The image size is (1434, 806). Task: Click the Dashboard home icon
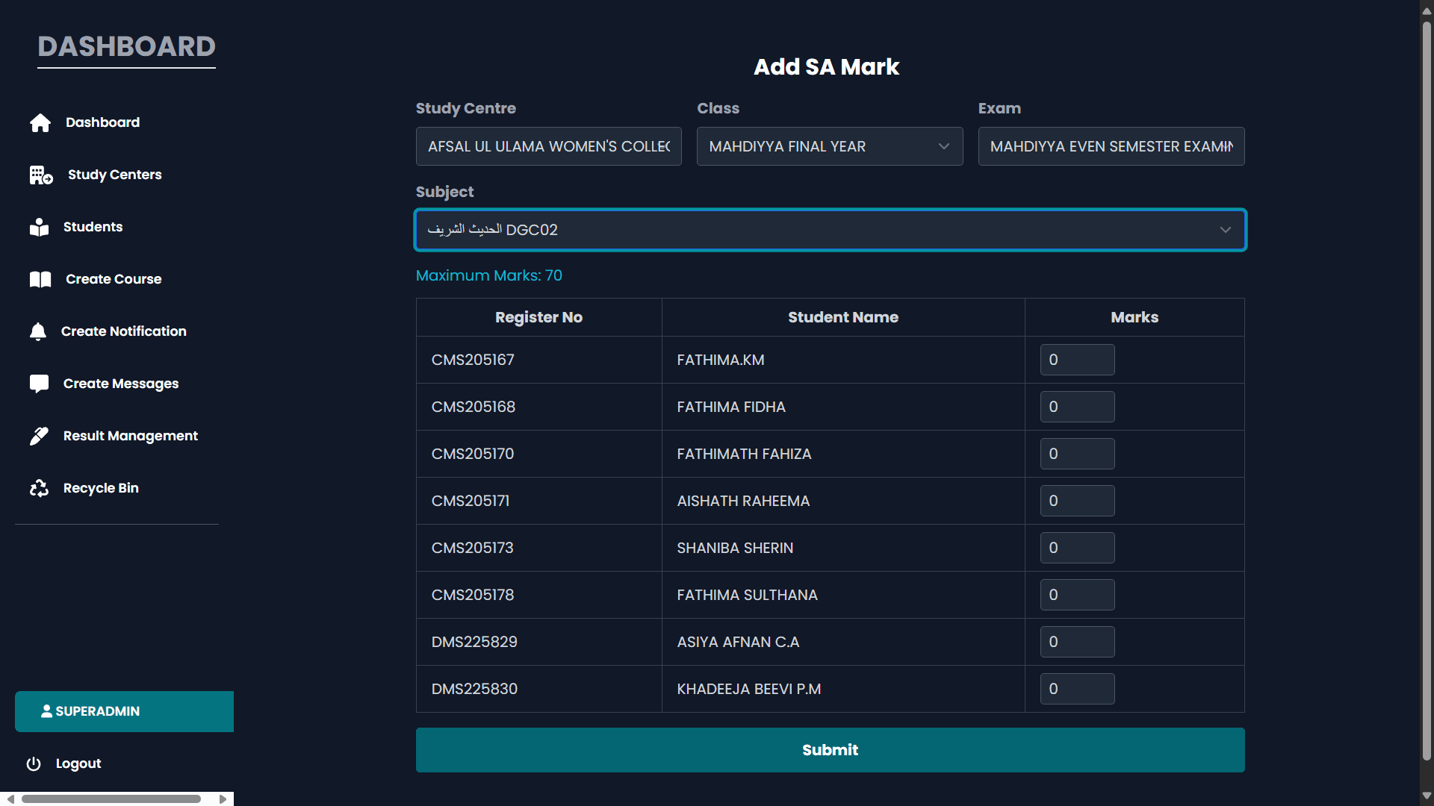coord(40,122)
